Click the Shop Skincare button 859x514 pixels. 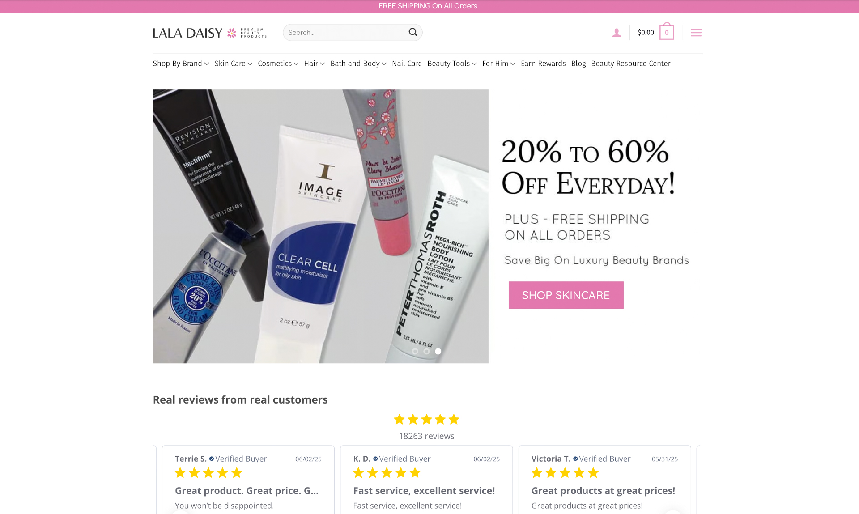point(566,295)
